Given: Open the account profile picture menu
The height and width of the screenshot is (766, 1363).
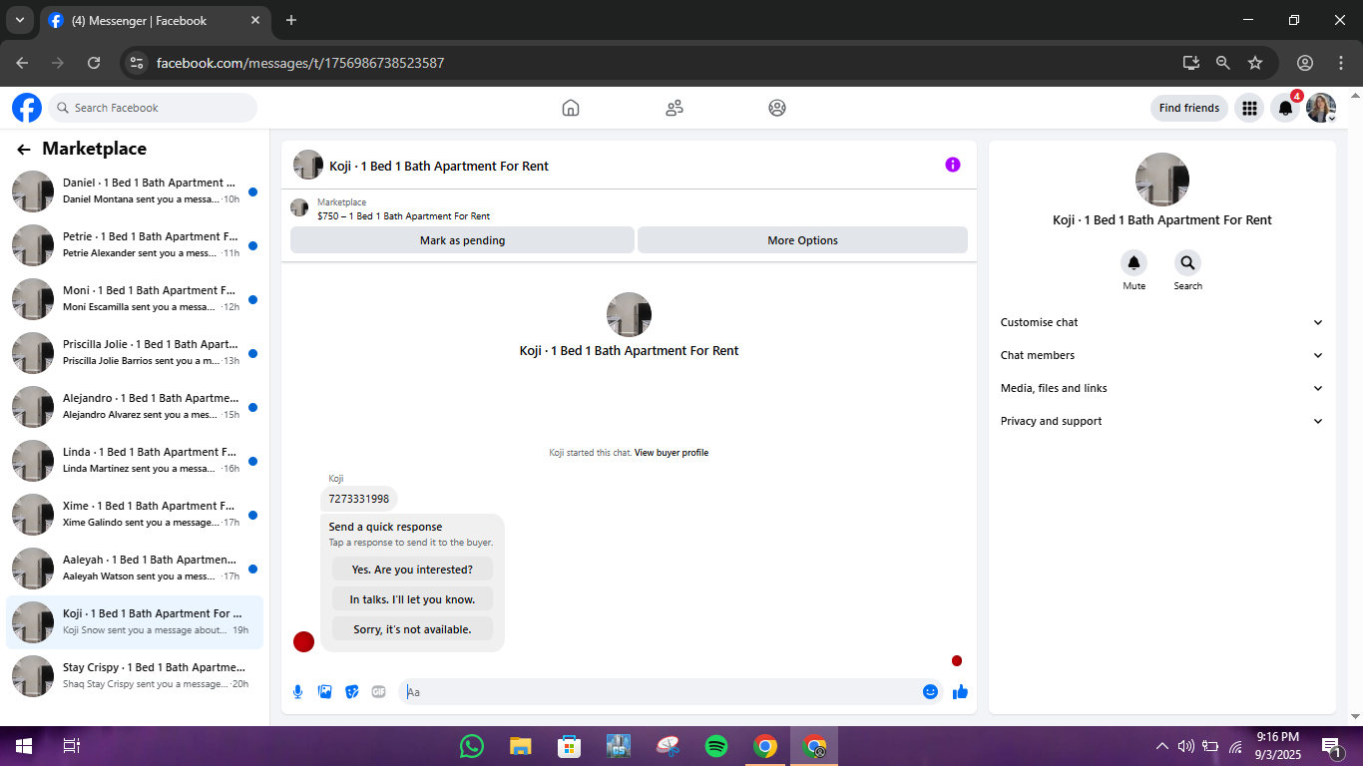Looking at the screenshot, I should coord(1321,108).
